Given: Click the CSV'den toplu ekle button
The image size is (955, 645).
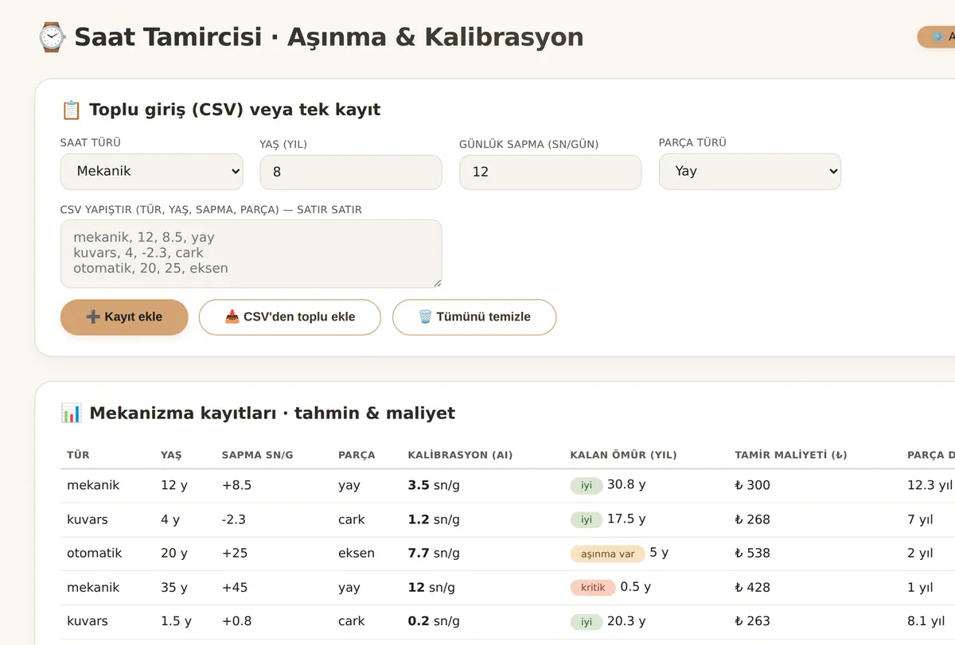Looking at the screenshot, I should (290, 317).
